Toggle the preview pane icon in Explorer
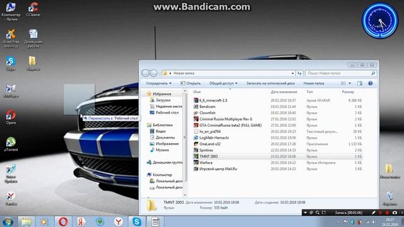The image size is (404, 227). [360, 83]
